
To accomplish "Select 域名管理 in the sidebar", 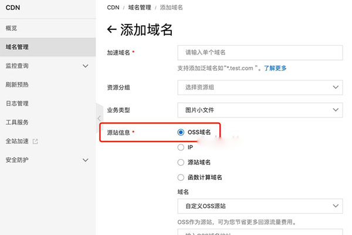I will click(48, 47).
